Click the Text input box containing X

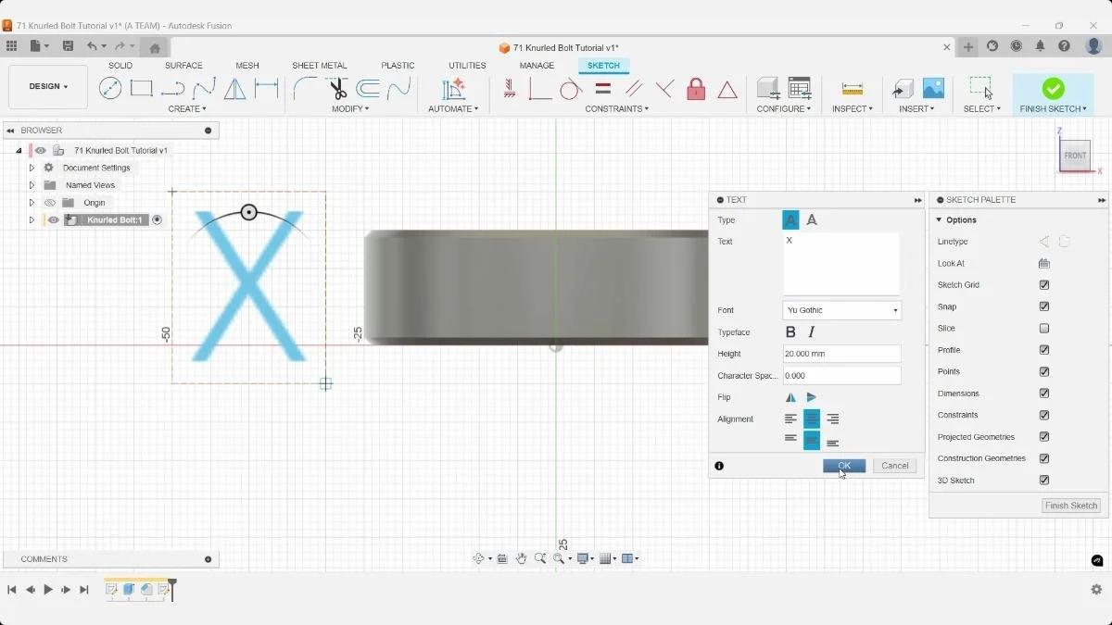point(841,264)
